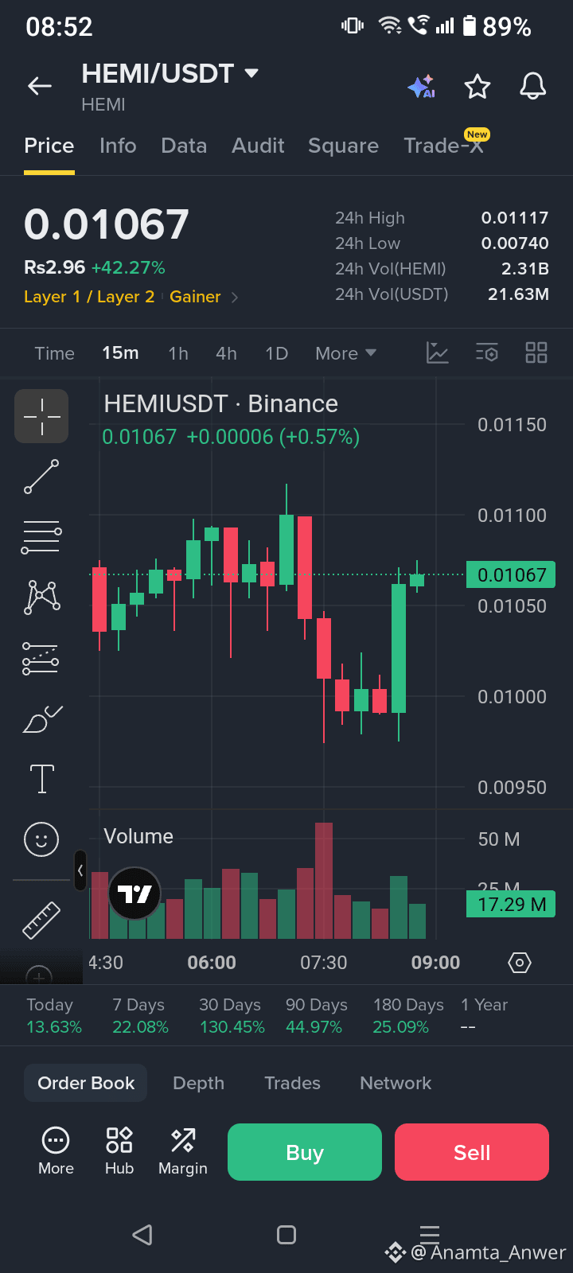Collapse the drawing toolbar with side handle
Screen dimensions: 573x1273
click(80, 870)
